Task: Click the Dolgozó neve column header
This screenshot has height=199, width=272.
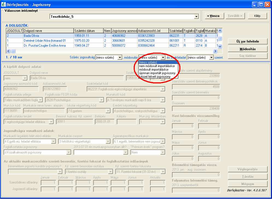Action: [x=48, y=31]
